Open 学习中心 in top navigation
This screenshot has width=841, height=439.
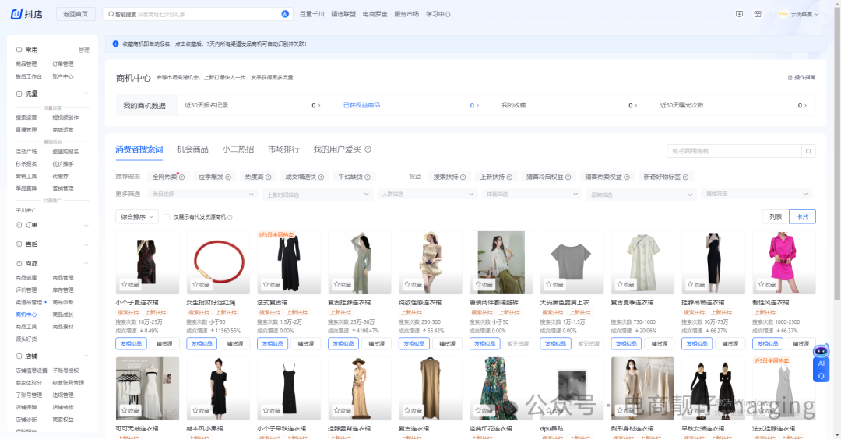click(438, 14)
